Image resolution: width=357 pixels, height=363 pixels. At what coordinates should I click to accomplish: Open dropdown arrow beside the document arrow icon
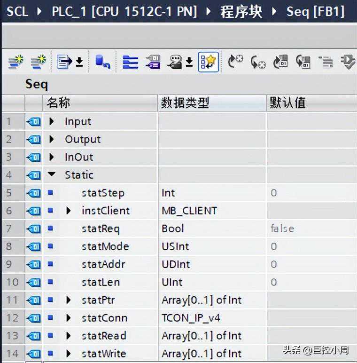point(79,62)
